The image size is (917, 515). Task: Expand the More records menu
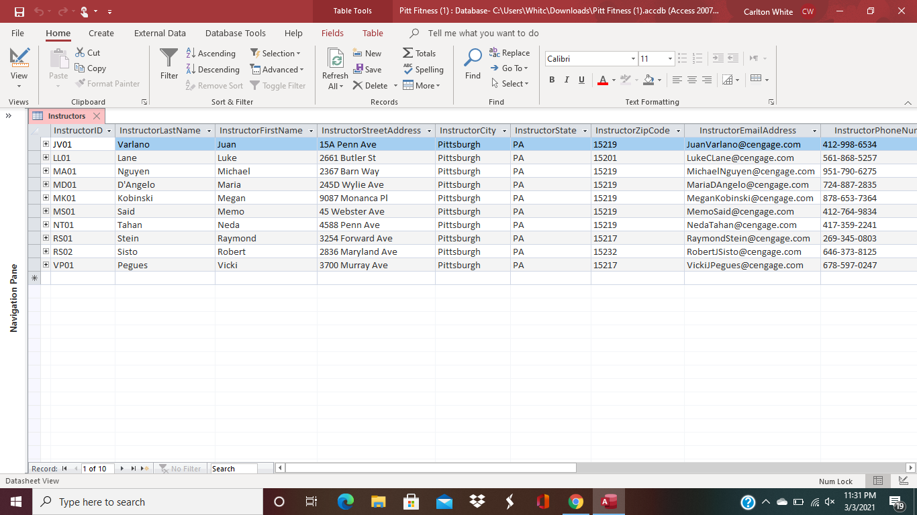tap(422, 85)
